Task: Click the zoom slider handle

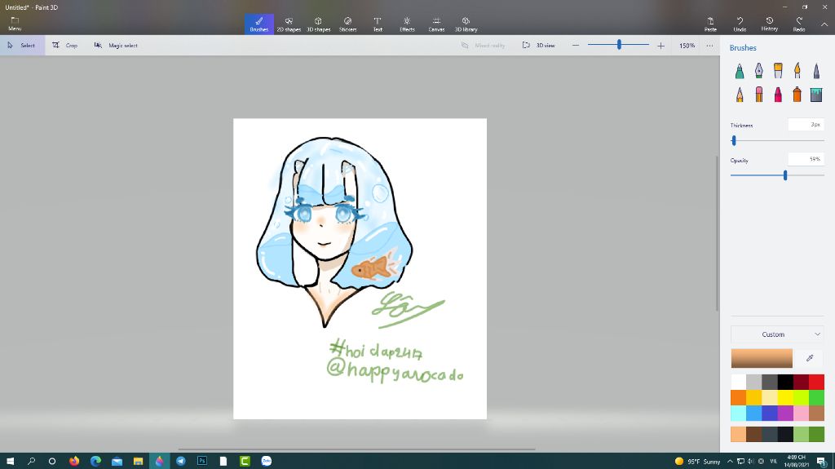Action: (x=620, y=46)
